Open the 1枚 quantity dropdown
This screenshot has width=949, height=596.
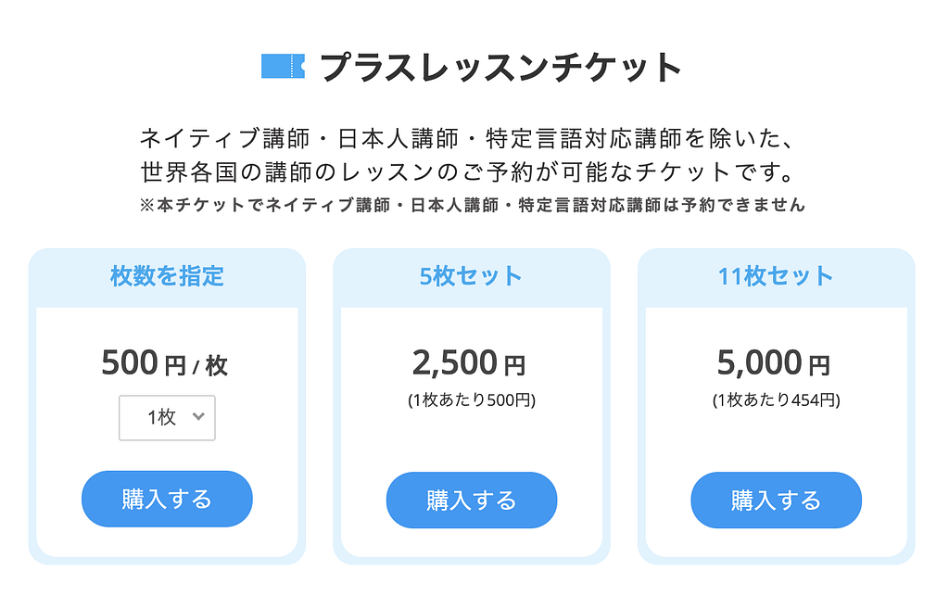point(167,418)
